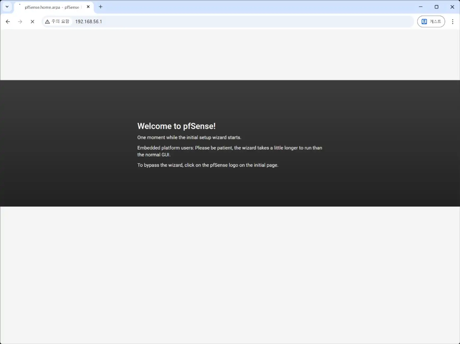Image resolution: width=460 pixels, height=344 pixels.
Task: Open the Chrome three-dot menu
Action: [453, 22]
